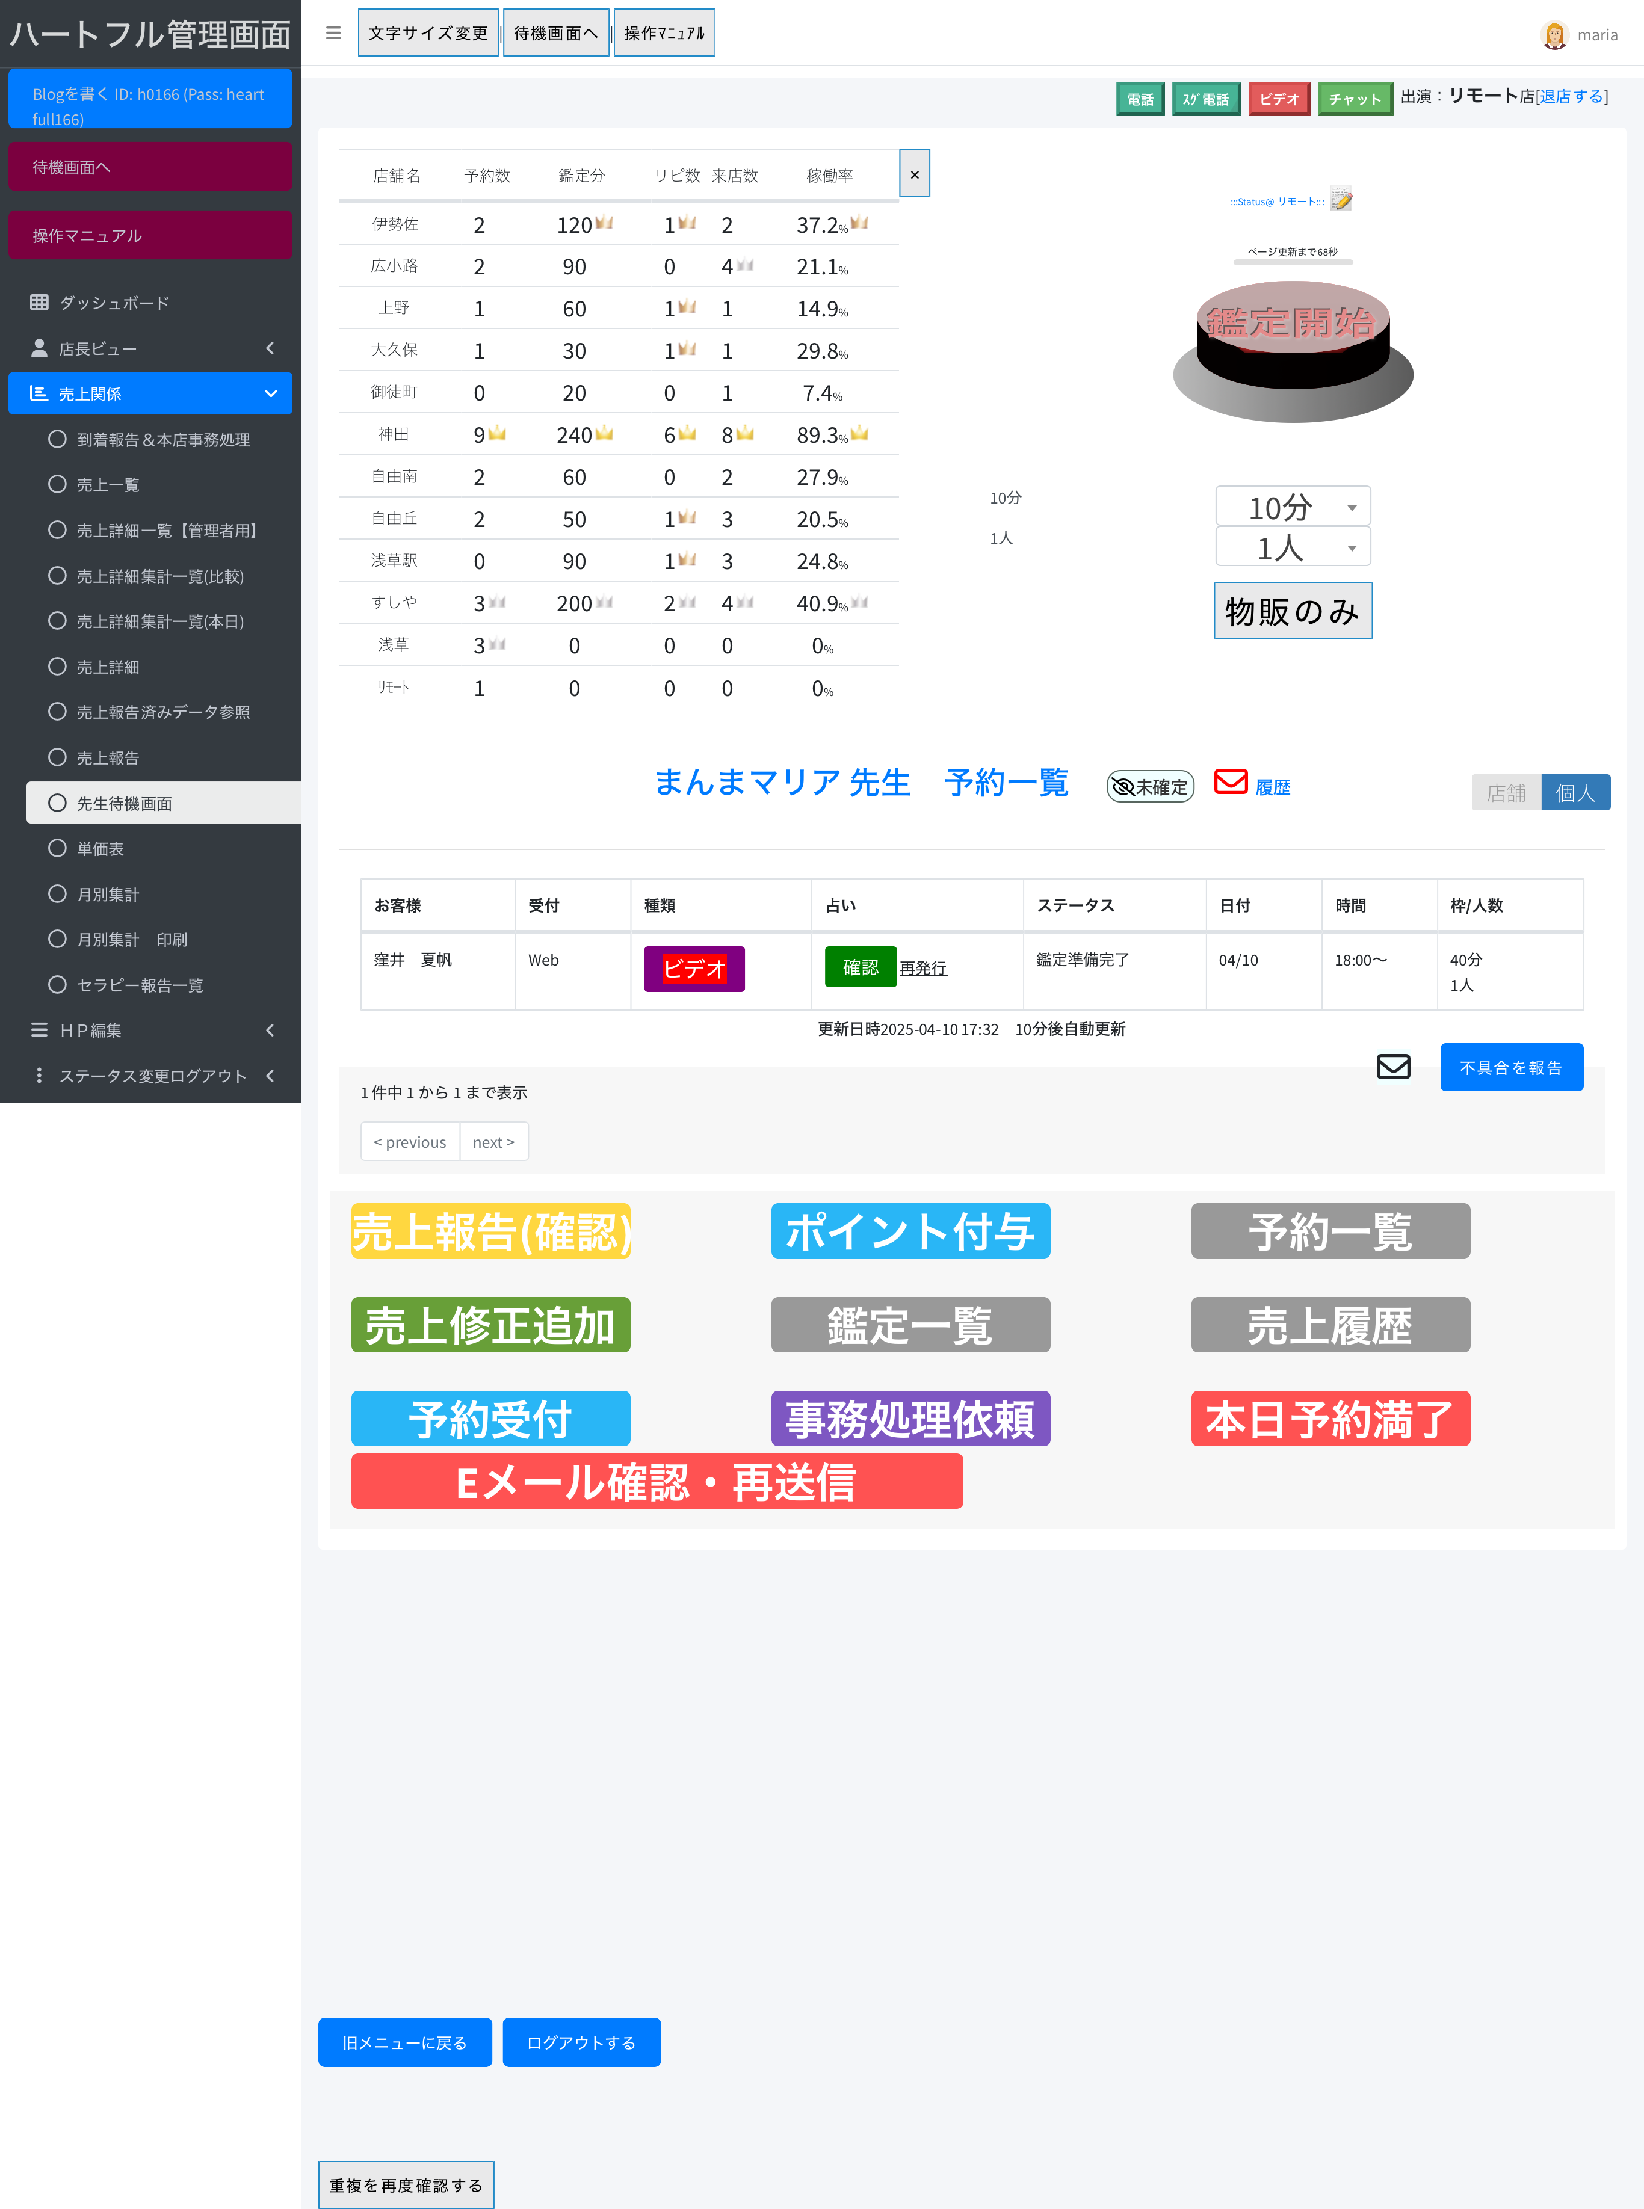Select 月別集計 sidebar item
The image size is (1644, 2209).
(108, 894)
